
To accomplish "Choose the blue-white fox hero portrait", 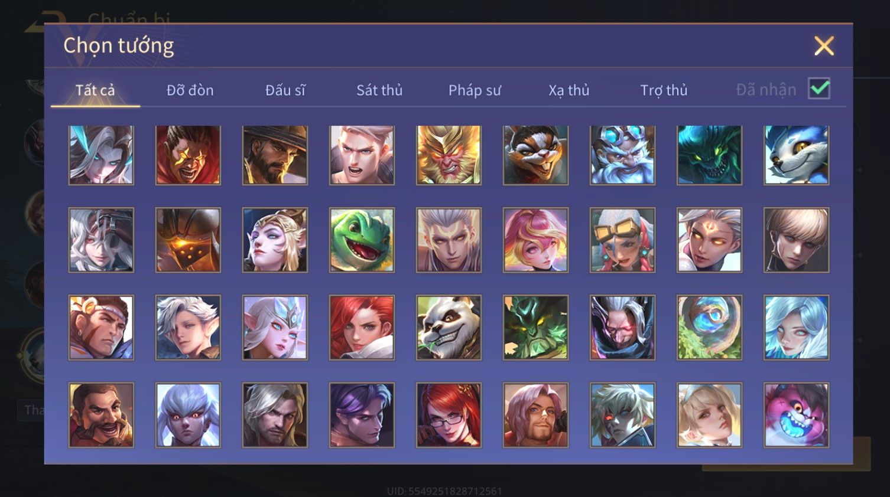I will click(x=796, y=155).
